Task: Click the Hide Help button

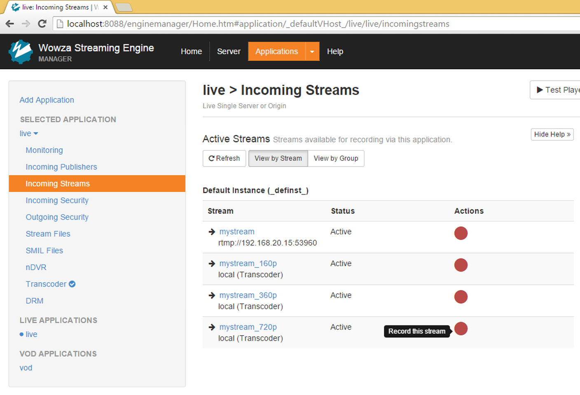Action: point(552,135)
